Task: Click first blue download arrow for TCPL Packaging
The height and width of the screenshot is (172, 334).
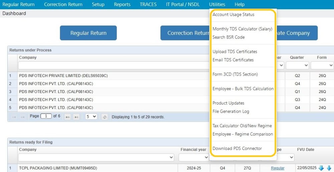Action: [321, 168]
